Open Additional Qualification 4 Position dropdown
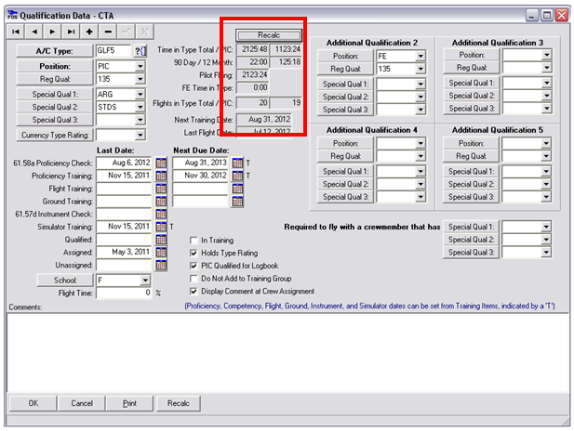Screen dimensions: 574x431 [x=420, y=143]
